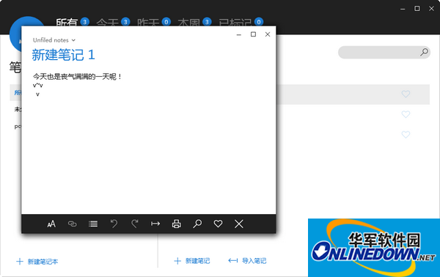
Task: Click the indent arrow icon
Action: (155, 224)
